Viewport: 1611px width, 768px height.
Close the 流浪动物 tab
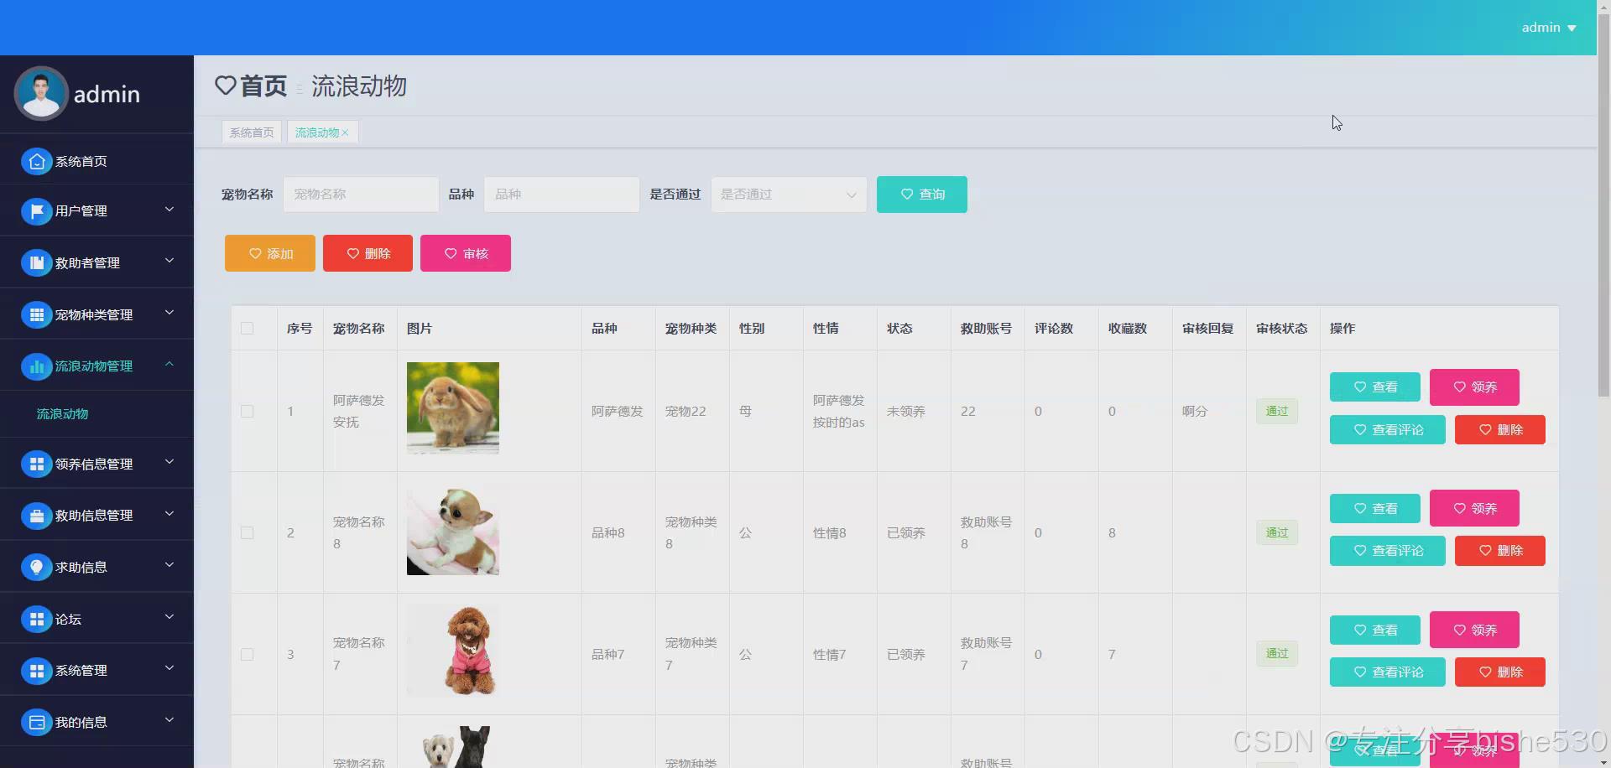click(x=347, y=132)
